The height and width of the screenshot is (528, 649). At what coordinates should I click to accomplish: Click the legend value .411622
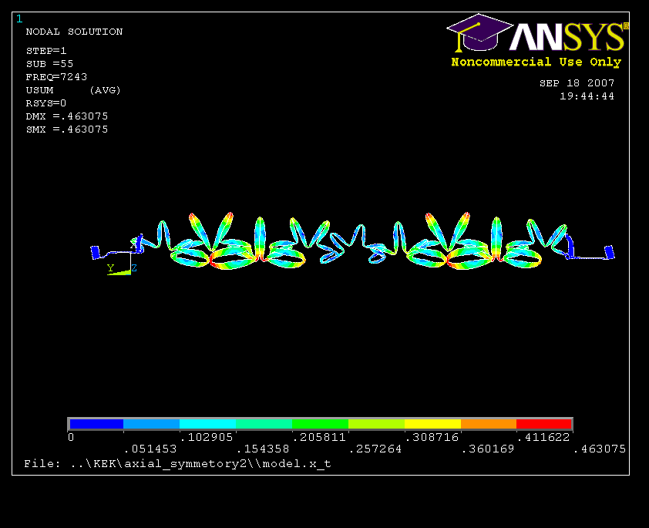tap(543, 437)
